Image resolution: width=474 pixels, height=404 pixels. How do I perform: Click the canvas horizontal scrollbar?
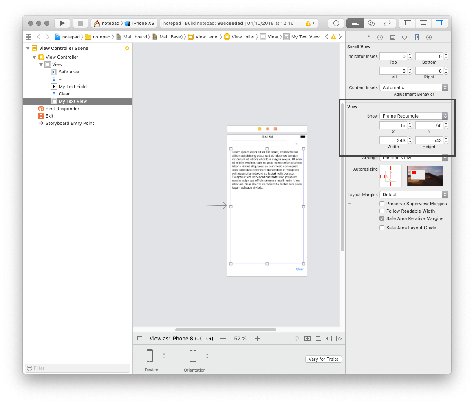point(225,330)
